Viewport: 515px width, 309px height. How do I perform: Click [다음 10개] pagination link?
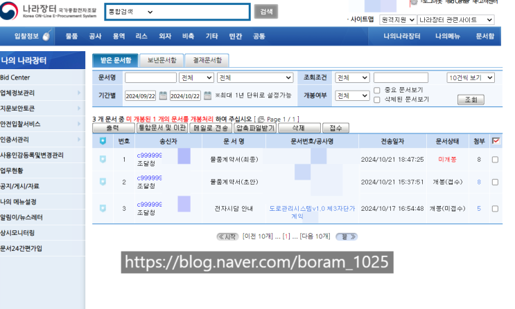click(x=315, y=236)
